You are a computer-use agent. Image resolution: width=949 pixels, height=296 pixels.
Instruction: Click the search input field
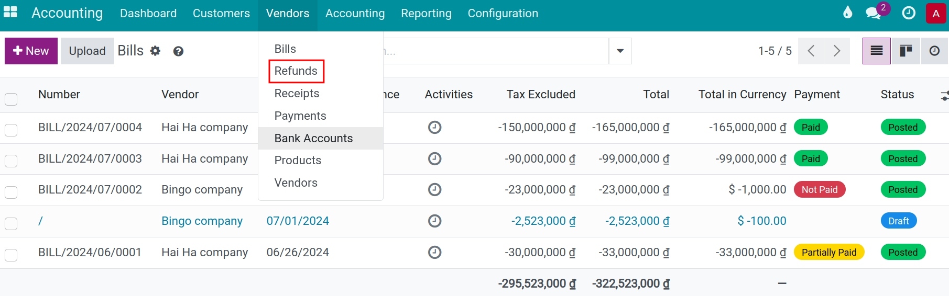coord(496,51)
